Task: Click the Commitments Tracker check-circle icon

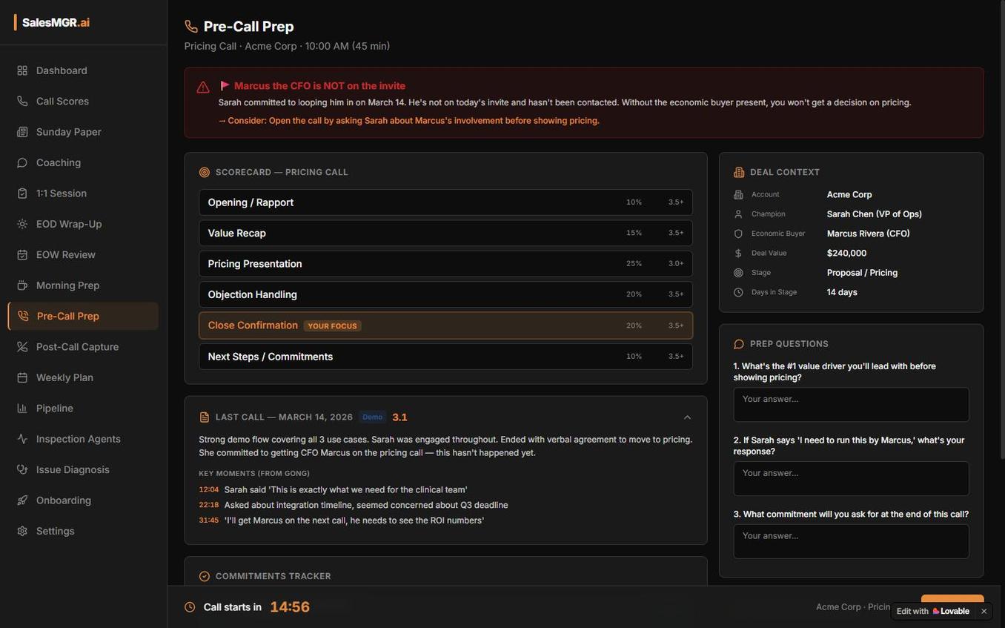Action: [x=205, y=576]
